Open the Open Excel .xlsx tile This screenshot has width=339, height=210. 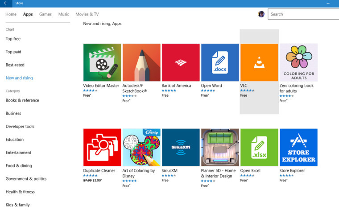[259, 147]
